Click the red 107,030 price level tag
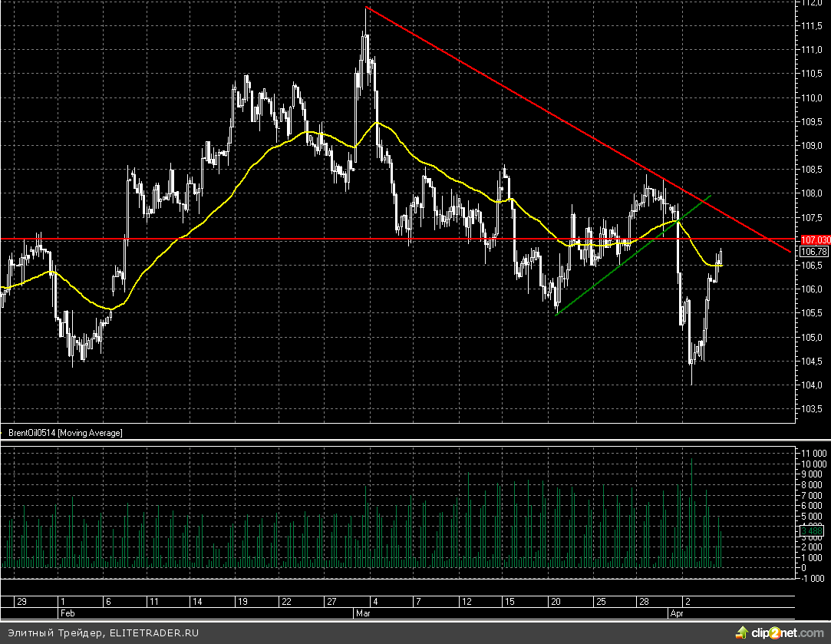Viewport: 831px width, 644px height. (x=814, y=240)
